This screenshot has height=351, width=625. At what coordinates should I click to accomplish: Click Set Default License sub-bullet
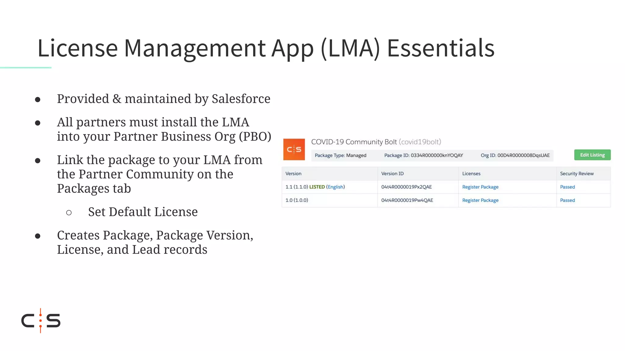[x=143, y=212]
